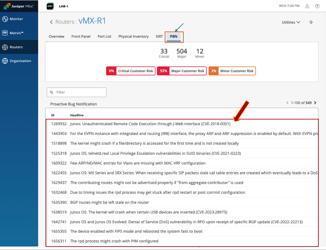Go to previous page of bug notifications
This screenshot has height=250, width=326.
point(287,103)
